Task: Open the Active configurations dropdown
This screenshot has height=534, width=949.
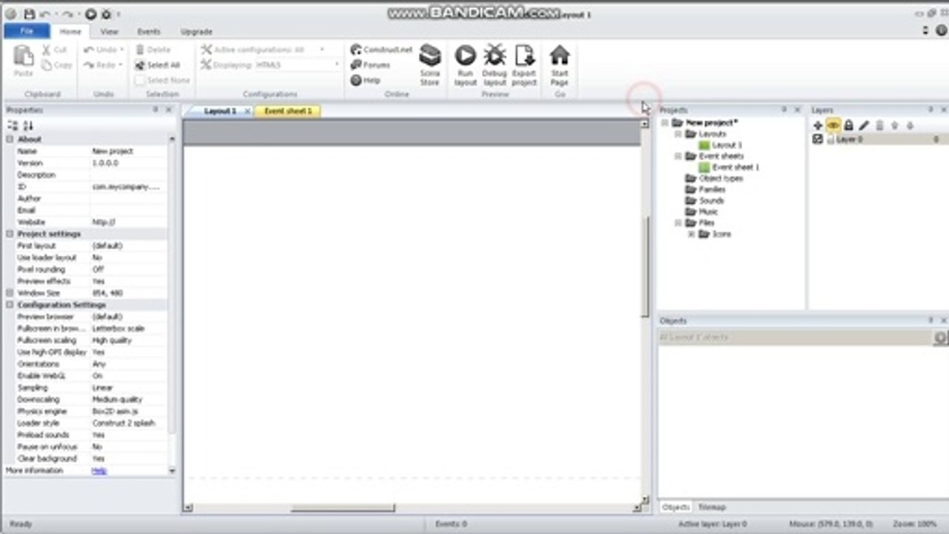Action: [x=322, y=50]
